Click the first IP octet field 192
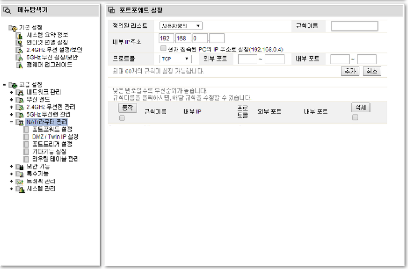Screen dimensions: 409x269 166,39
